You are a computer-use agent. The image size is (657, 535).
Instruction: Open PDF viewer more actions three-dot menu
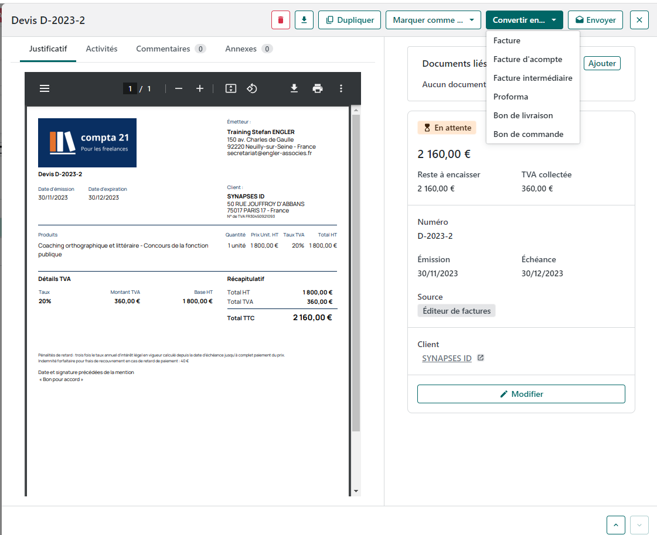click(x=341, y=88)
